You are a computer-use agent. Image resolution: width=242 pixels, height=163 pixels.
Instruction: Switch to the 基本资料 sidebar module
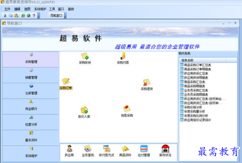point(31,138)
